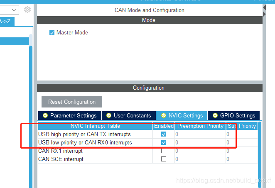Image resolution: width=275 pixels, height=188 pixels.
Task: Disable USB low priority CAN RX0 interrupt
Action: click(164, 142)
